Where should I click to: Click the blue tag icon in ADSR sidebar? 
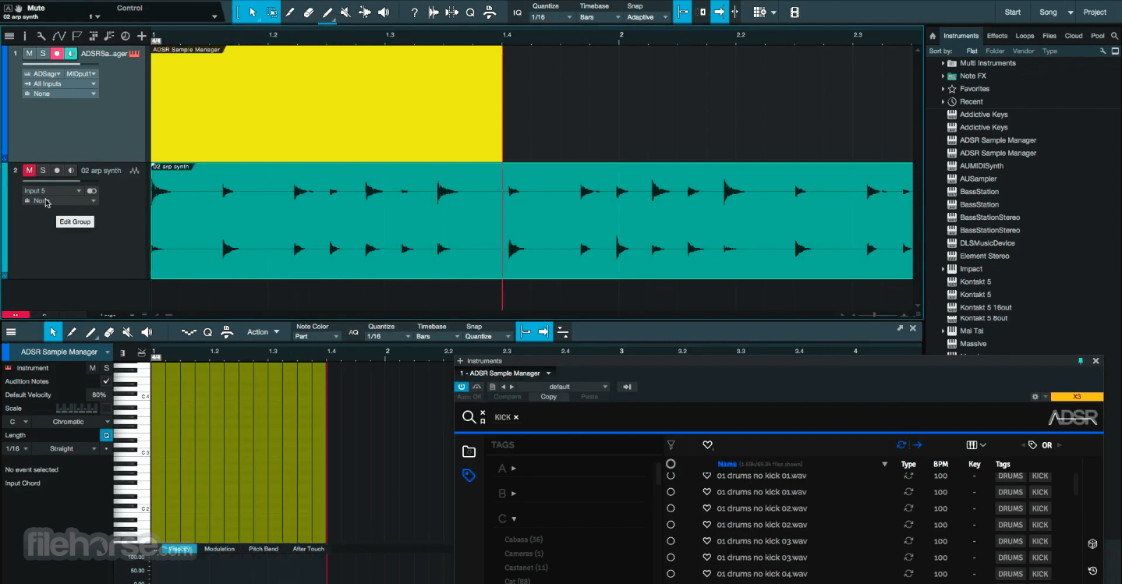coord(469,475)
